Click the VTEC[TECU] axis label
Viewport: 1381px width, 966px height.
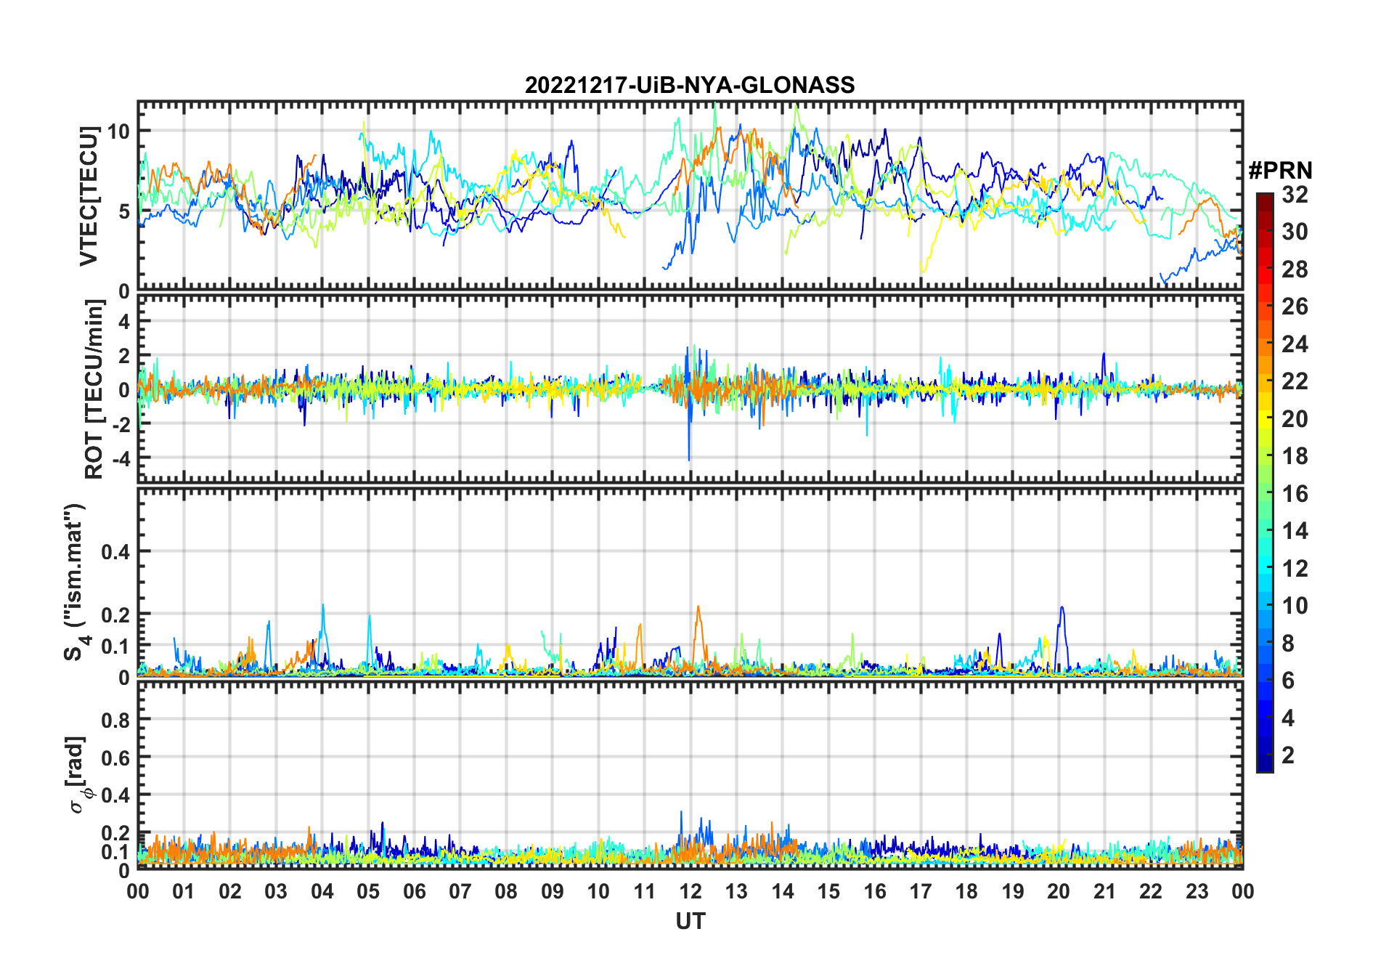(x=89, y=196)
